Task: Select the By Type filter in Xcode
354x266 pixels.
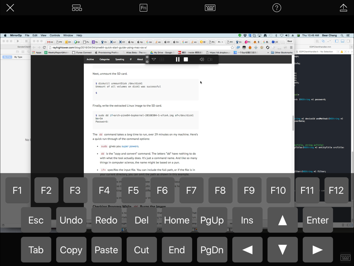Action: point(18,57)
